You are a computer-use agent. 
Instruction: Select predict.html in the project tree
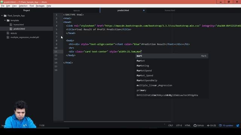[x=19, y=29]
